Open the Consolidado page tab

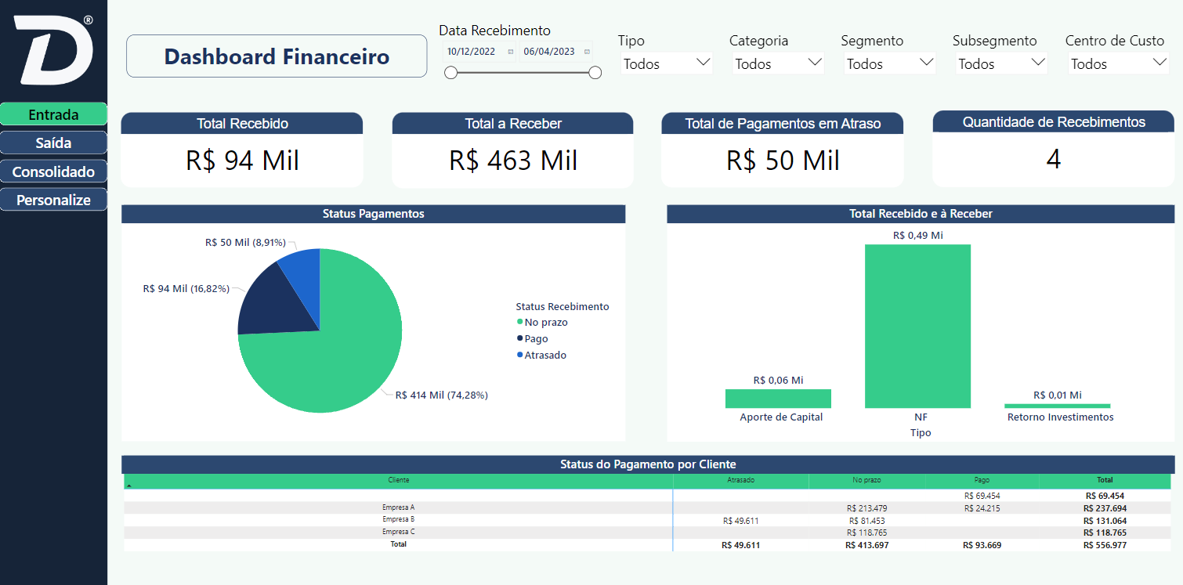point(53,172)
